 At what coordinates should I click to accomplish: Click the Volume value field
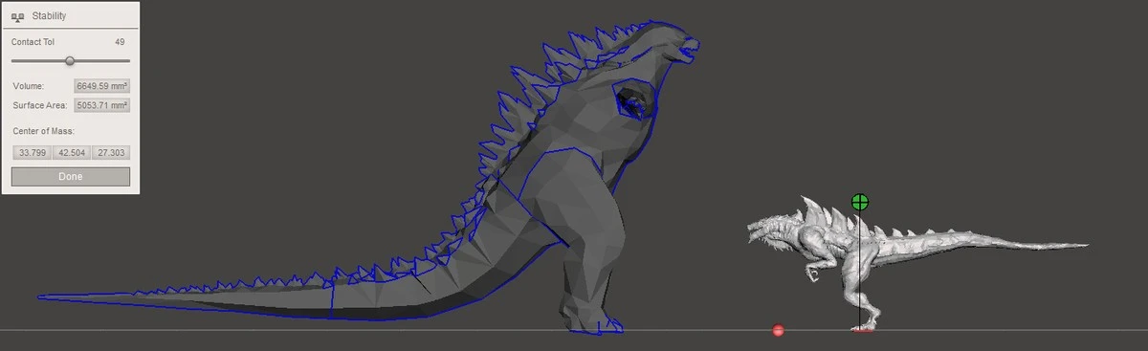point(102,86)
